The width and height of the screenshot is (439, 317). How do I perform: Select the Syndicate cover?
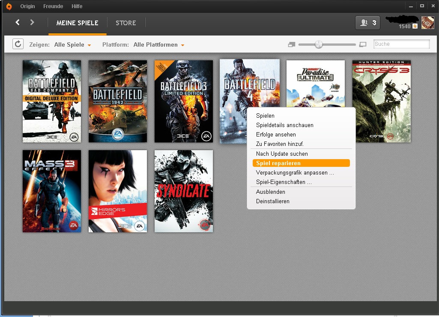click(184, 191)
